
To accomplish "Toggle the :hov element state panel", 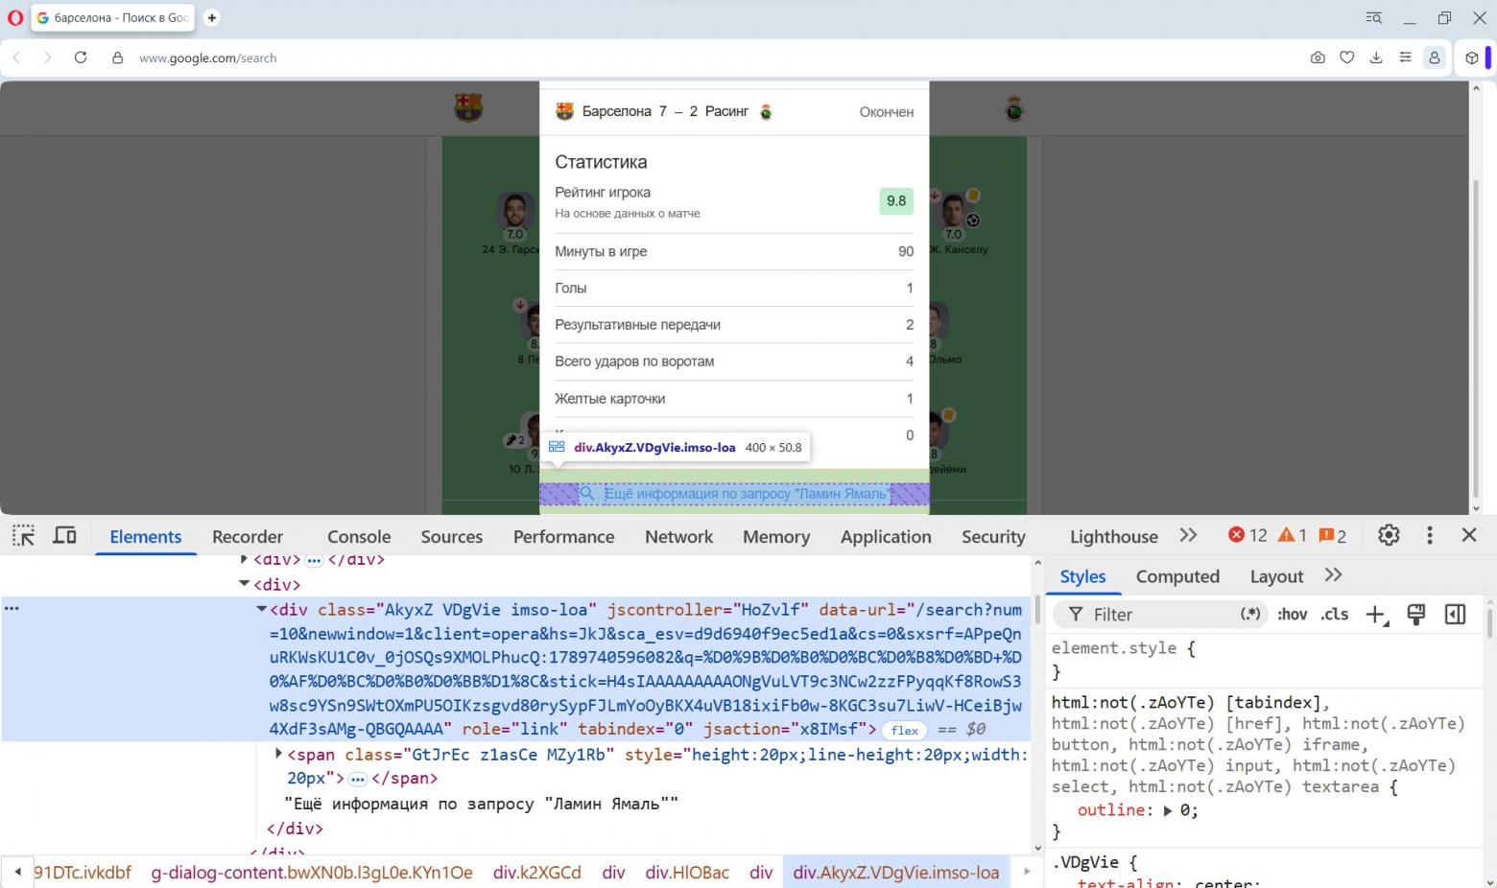I will click(x=1292, y=615).
